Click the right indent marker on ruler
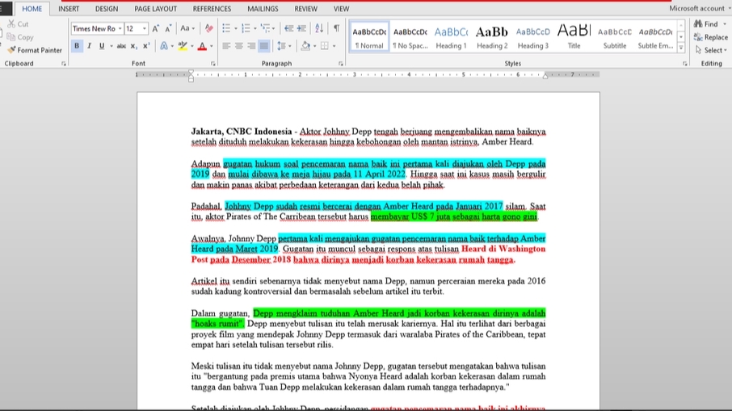This screenshot has width=732, height=411. [545, 76]
